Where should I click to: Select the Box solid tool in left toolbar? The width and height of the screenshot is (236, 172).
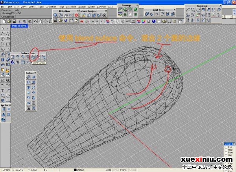pyautogui.click(x=3, y=60)
